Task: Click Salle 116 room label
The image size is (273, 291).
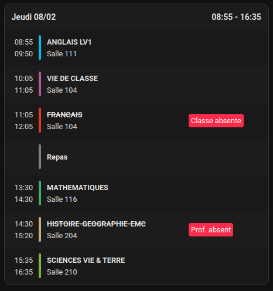Action: click(x=62, y=199)
